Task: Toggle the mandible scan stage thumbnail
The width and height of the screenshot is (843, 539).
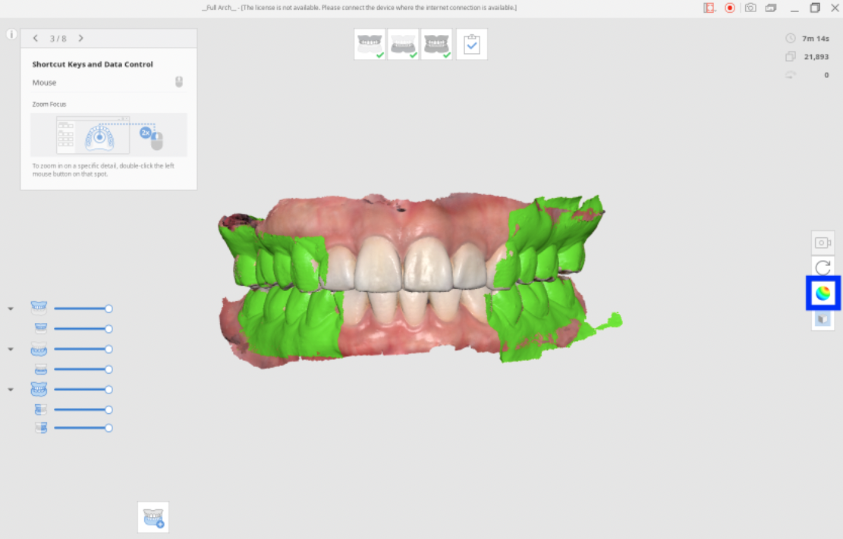Action: pos(403,43)
